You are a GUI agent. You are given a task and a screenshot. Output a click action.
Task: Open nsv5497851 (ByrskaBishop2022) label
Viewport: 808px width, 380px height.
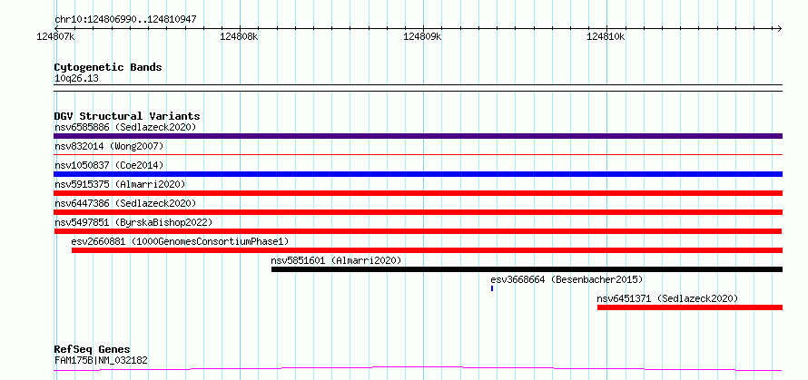pyautogui.click(x=133, y=222)
